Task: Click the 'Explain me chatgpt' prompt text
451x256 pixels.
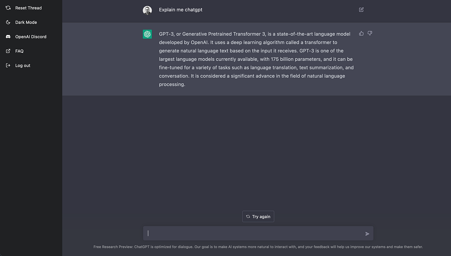Action: pyautogui.click(x=181, y=10)
